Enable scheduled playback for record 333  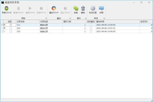point(91,31)
